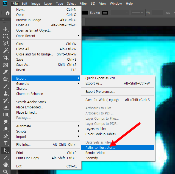This screenshot has height=174, width=175.
Task: Open the Edit menu
Action: point(24,4)
